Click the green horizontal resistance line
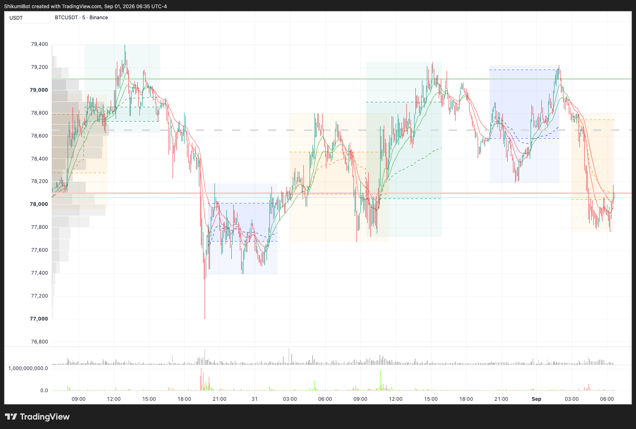The image size is (636, 429). coord(342,79)
